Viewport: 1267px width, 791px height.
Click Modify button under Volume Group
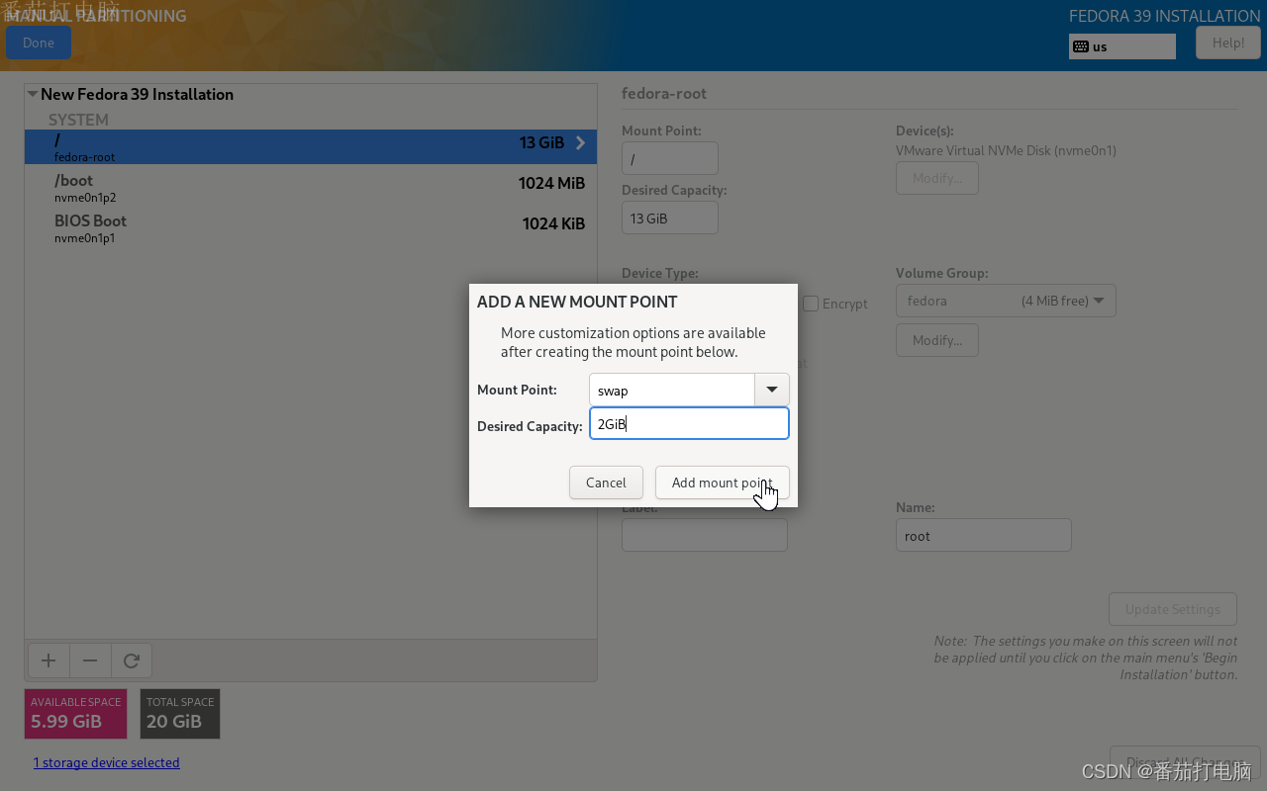937,340
